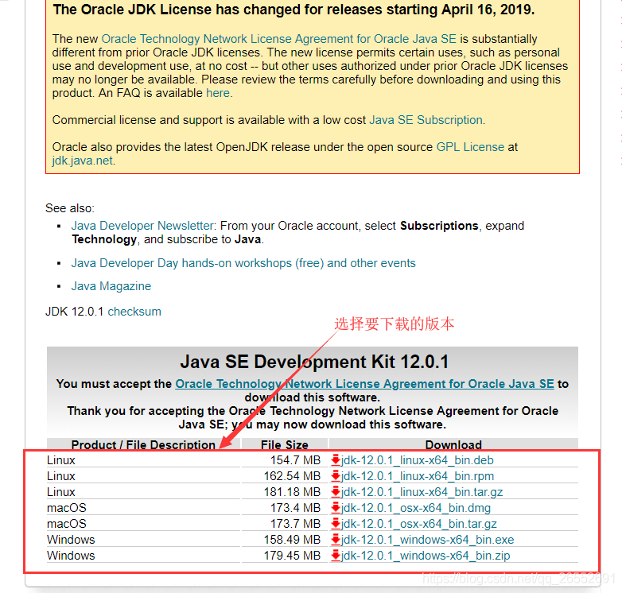Download jdk-12.0.1_windows-x64_bin.zip archive

[x=426, y=556]
